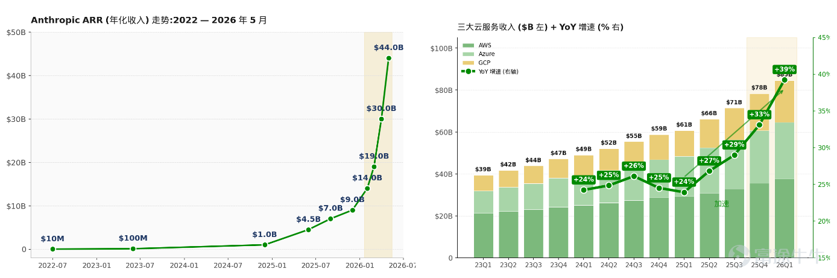837x278 pixels.
Task: Select the Anthropic ARR chart title
Action: [149, 21]
